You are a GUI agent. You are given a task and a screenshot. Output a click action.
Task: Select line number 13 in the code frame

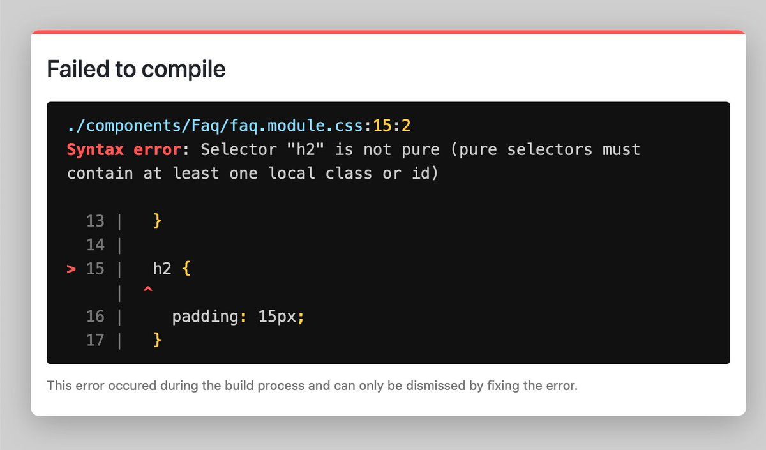tap(95, 221)
